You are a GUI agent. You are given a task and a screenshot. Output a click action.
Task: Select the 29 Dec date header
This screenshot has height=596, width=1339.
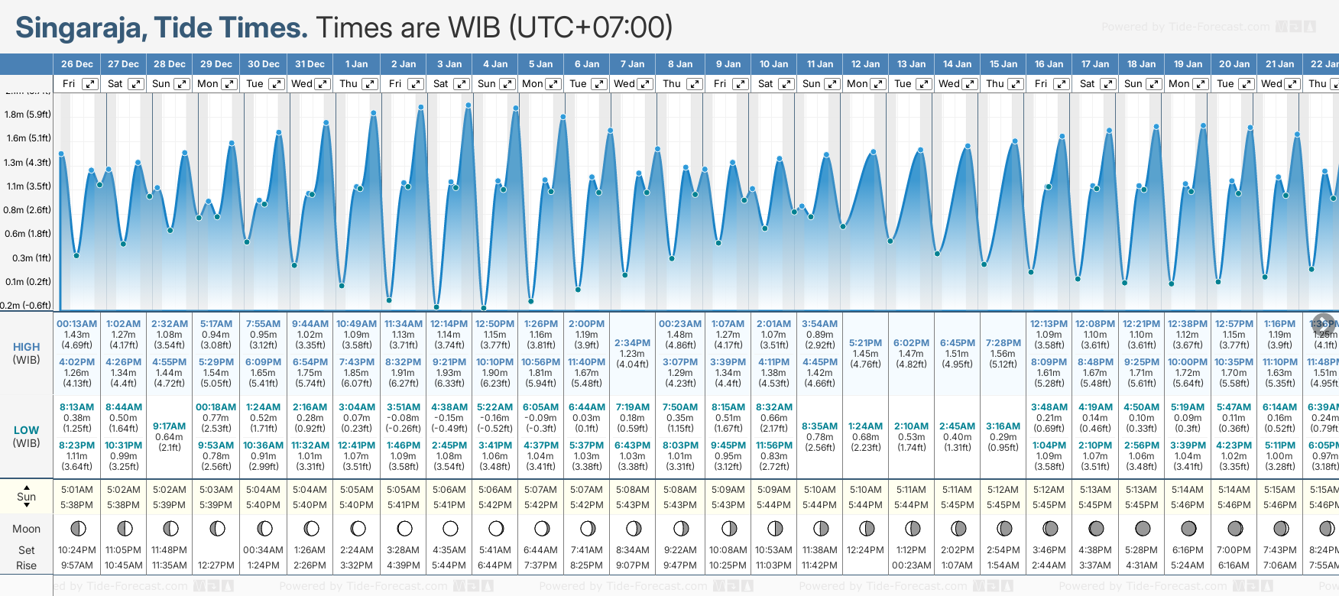216,64
